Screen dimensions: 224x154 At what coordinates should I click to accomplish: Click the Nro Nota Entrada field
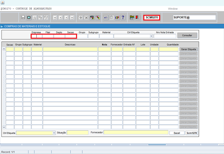tap(165, 36)
